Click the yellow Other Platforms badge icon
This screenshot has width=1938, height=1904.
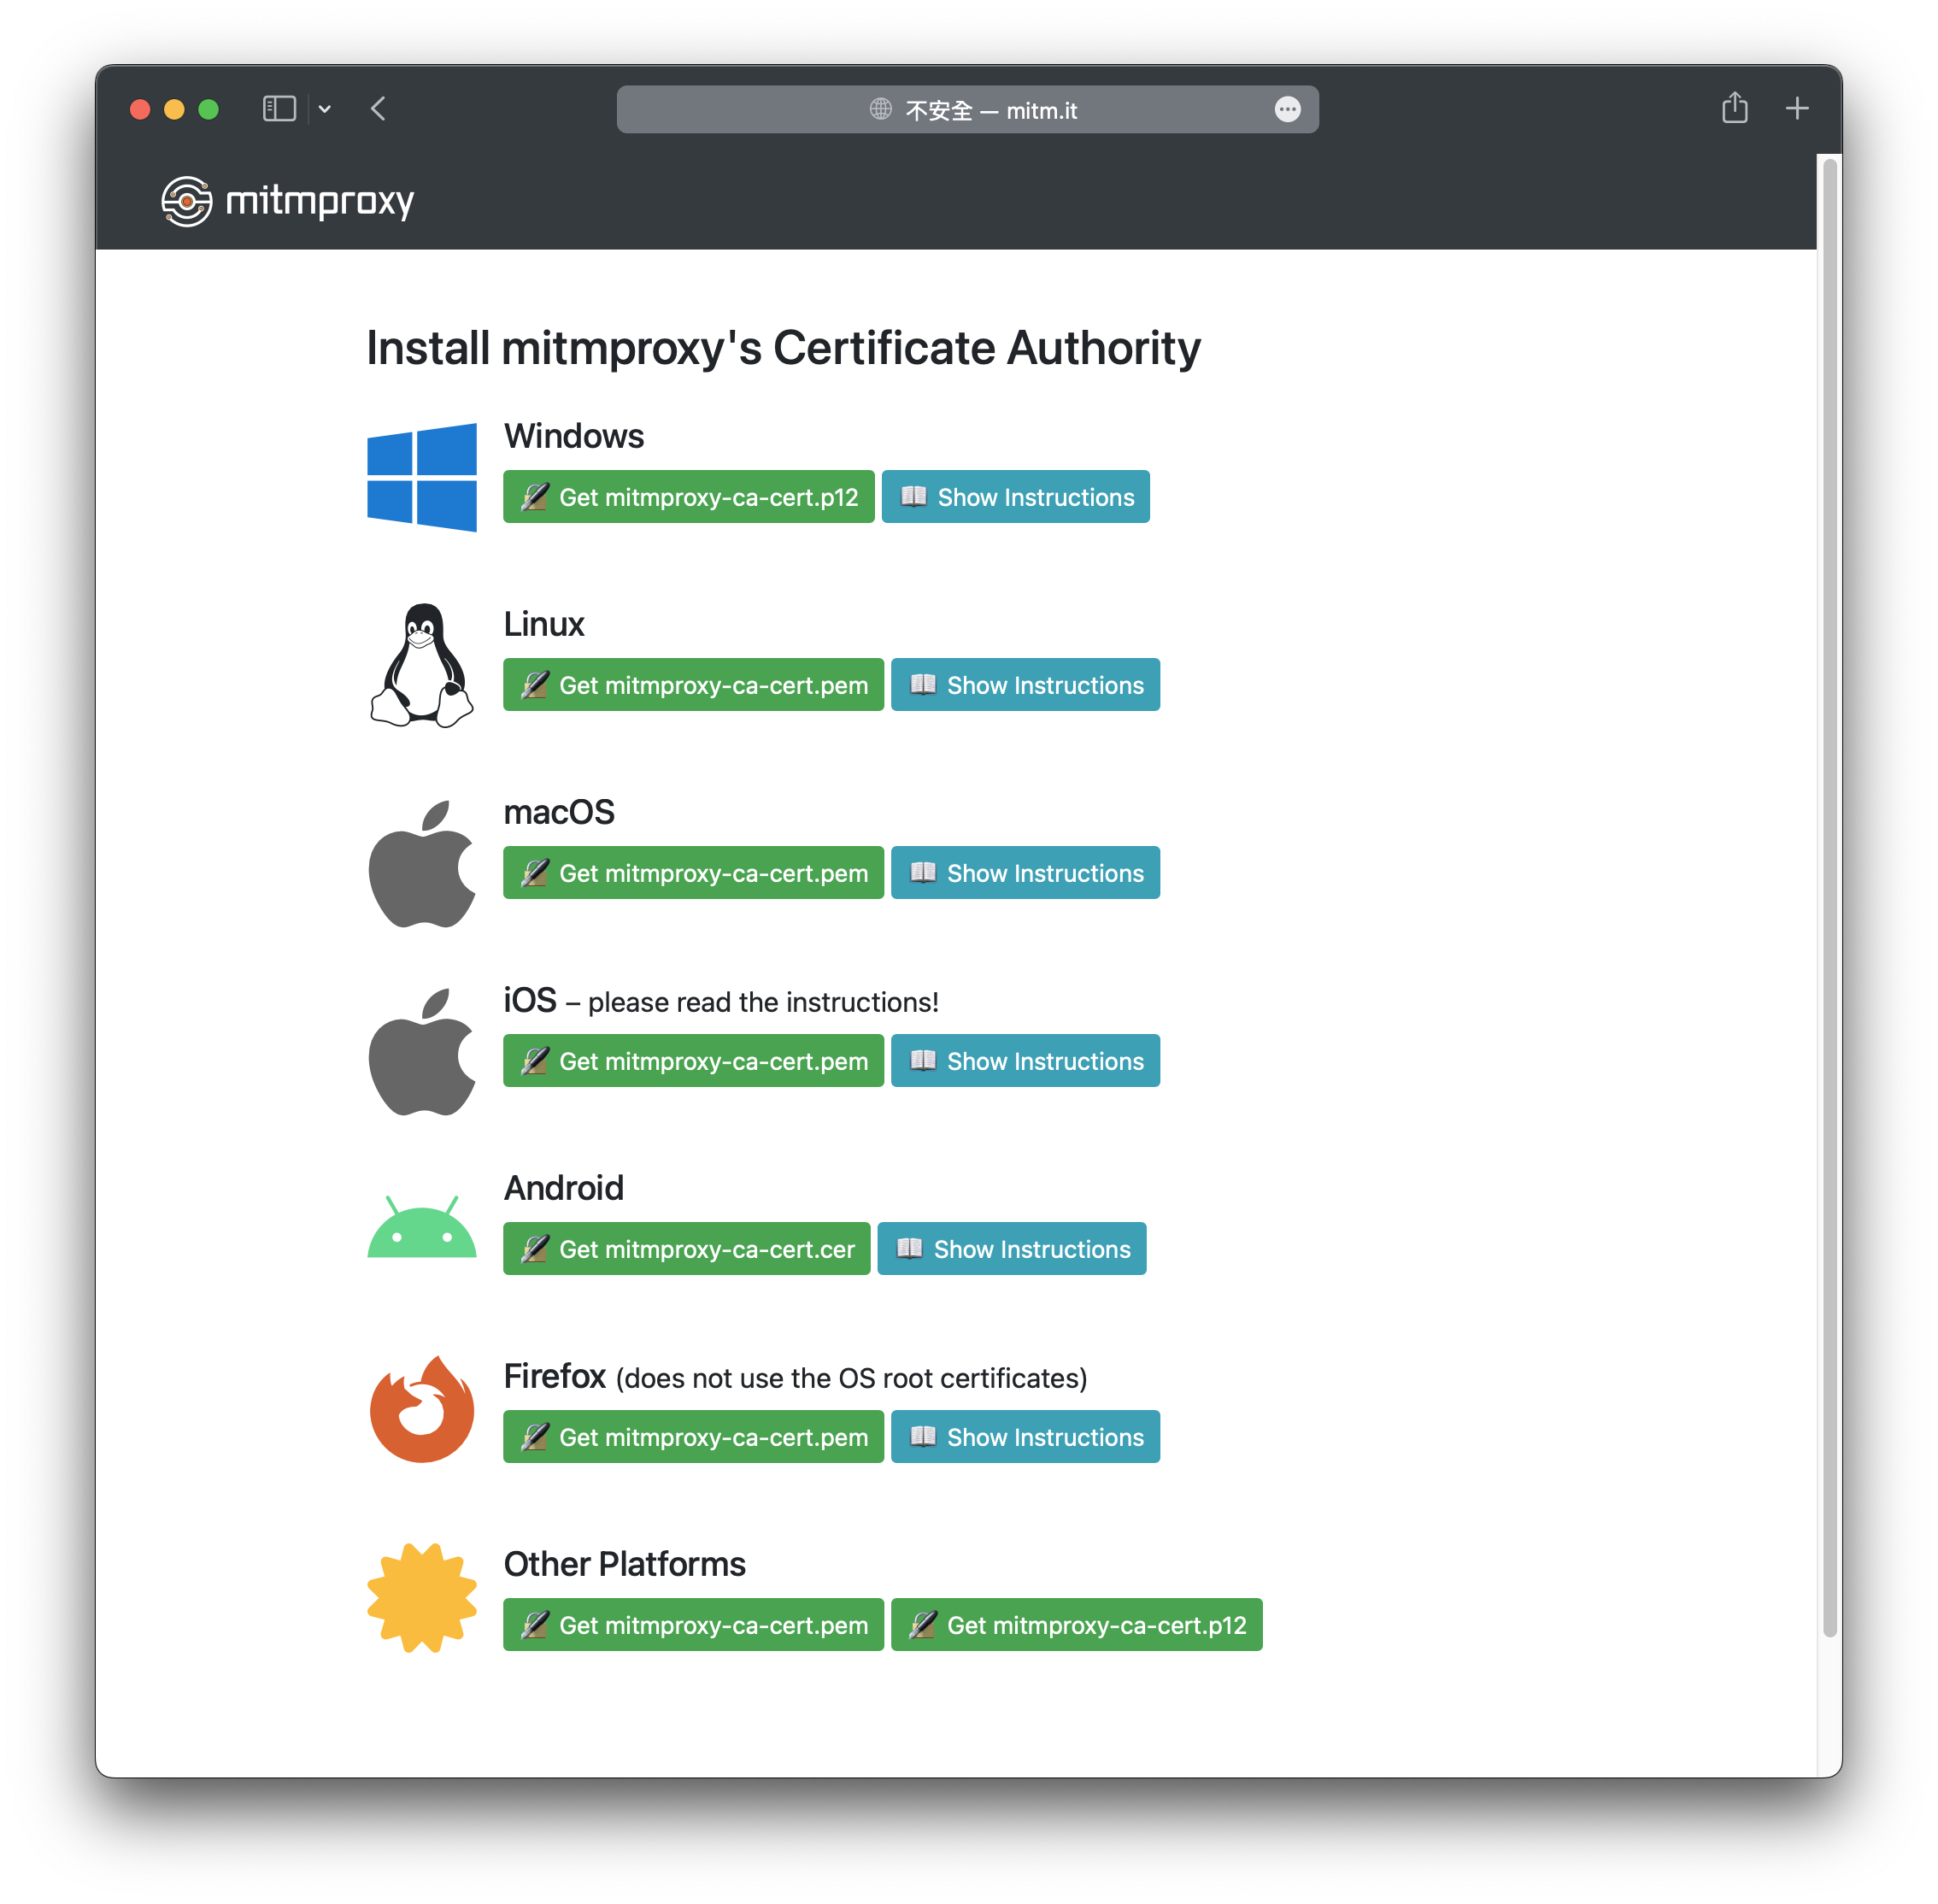click(422, 1598)
